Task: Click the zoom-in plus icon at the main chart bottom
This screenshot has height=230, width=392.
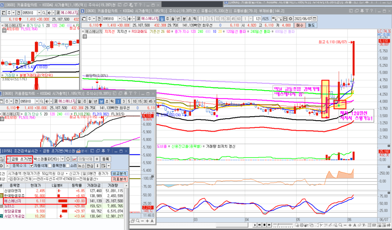Action: tap(350, 225)
